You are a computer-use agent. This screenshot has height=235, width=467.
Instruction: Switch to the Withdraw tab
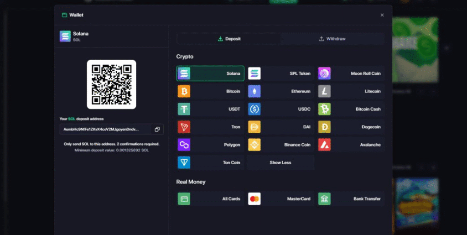tap(332, 39)
